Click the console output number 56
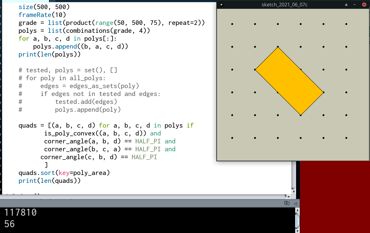Image resolution: width=370 pixels, height=233 pixels. [9, 224]
